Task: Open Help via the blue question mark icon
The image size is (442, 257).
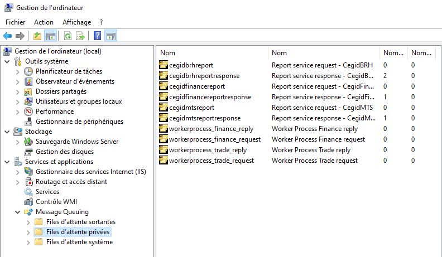Action: point(98,36)
